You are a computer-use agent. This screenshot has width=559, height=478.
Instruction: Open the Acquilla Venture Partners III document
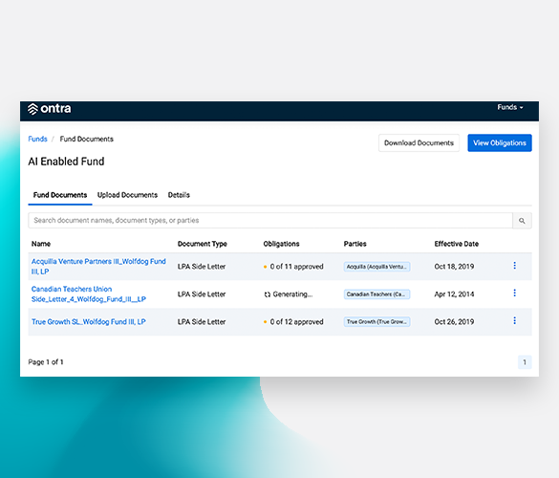pyautogui.click(x=98, y=267)
